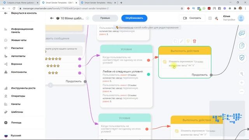Screen dimensions: 249x140
Task: Click the minimap overview thumbnail
Action: tap(227, 119)
